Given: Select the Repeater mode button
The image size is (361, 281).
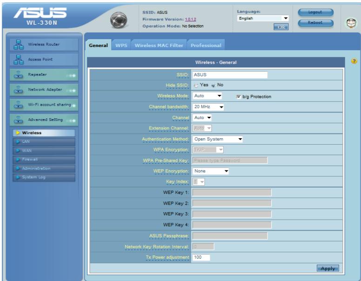Looking at the screenshot, I should (x=44, y=74).
